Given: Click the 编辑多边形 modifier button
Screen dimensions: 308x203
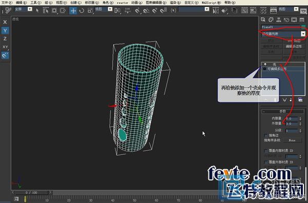Looking at the screenshot, I should click(294, 47).
